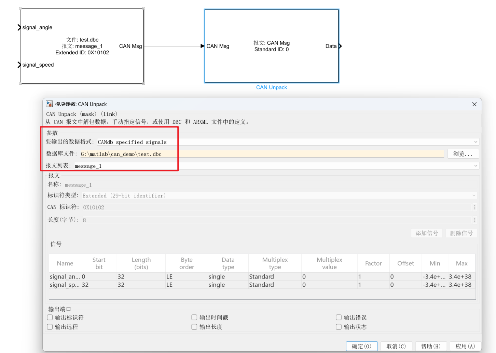Open the 报文列表 message_1 dropdown
This screenshot has height=353, width=496.
pyautogui.click(x=277, y=166)
